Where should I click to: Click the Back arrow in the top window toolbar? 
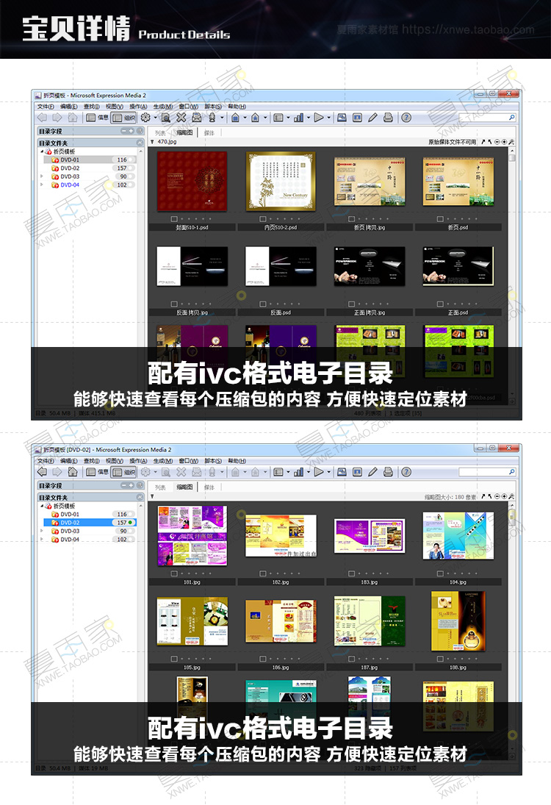42,118
